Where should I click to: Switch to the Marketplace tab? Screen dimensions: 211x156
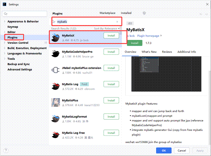pos(107,13)
